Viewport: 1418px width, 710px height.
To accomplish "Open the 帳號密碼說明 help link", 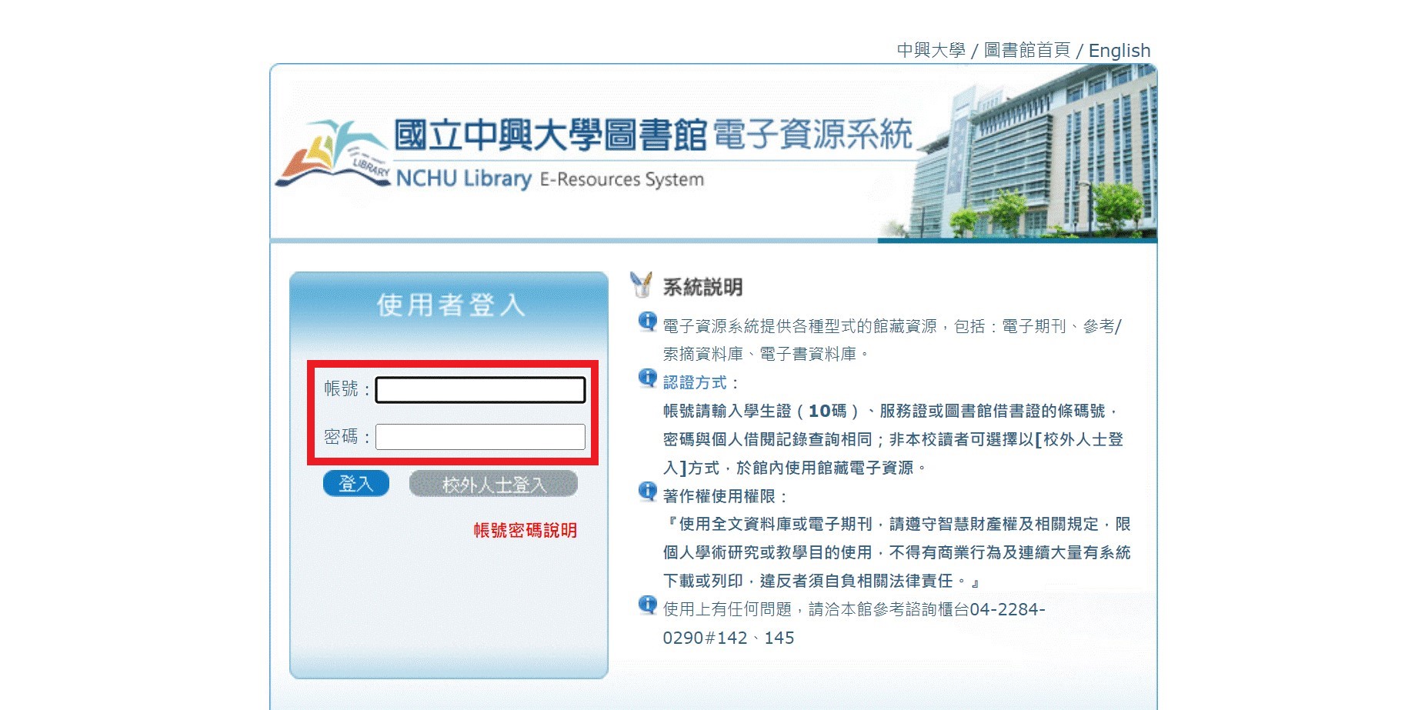I will point(525,530).
